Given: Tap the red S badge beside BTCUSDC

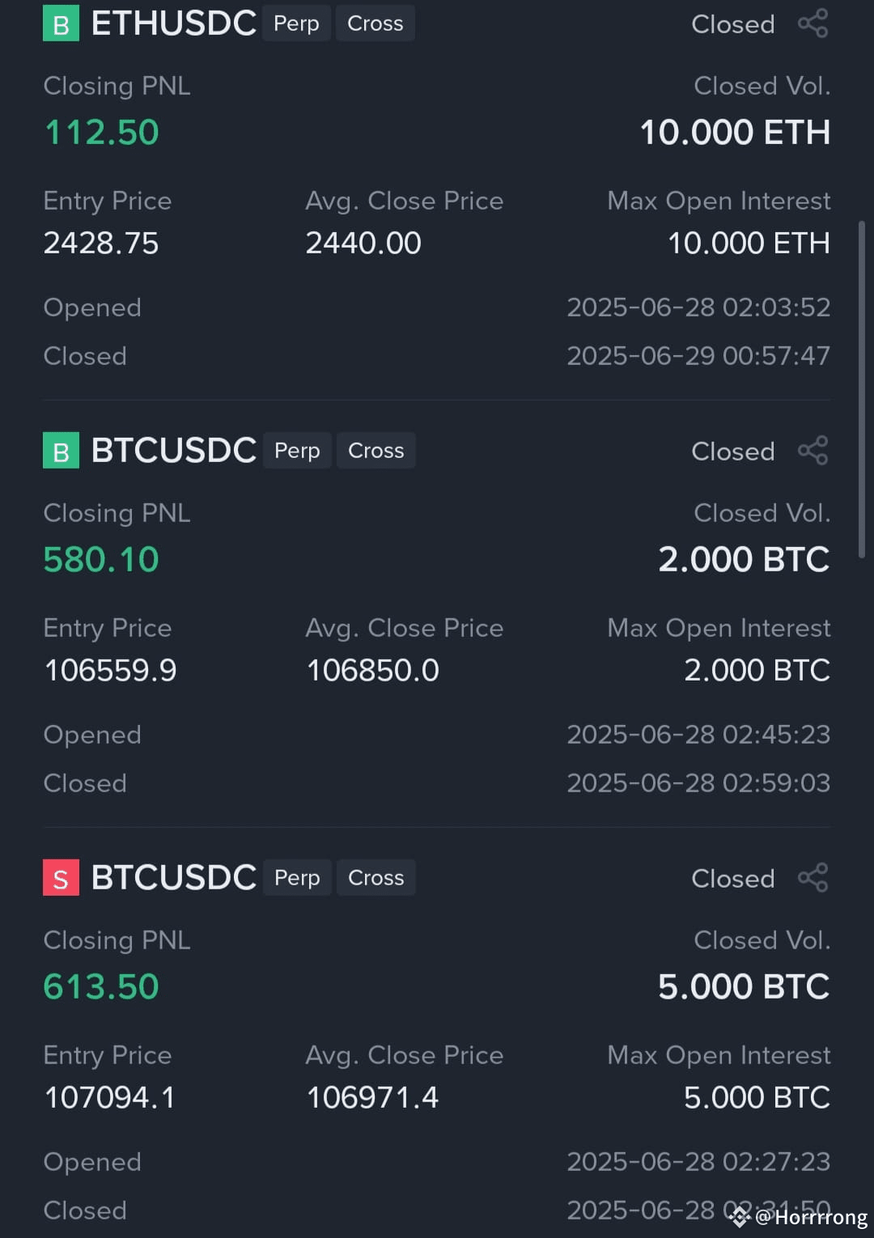Looking at the screenshot, I should click(x=61, y=878).
